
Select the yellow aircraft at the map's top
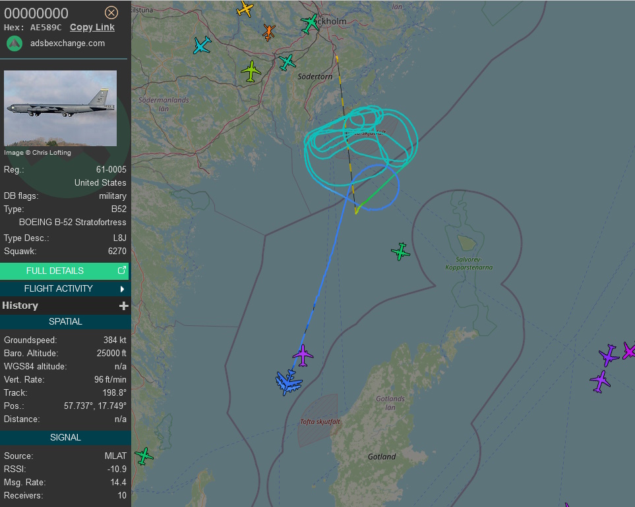[x=245, y=9]
